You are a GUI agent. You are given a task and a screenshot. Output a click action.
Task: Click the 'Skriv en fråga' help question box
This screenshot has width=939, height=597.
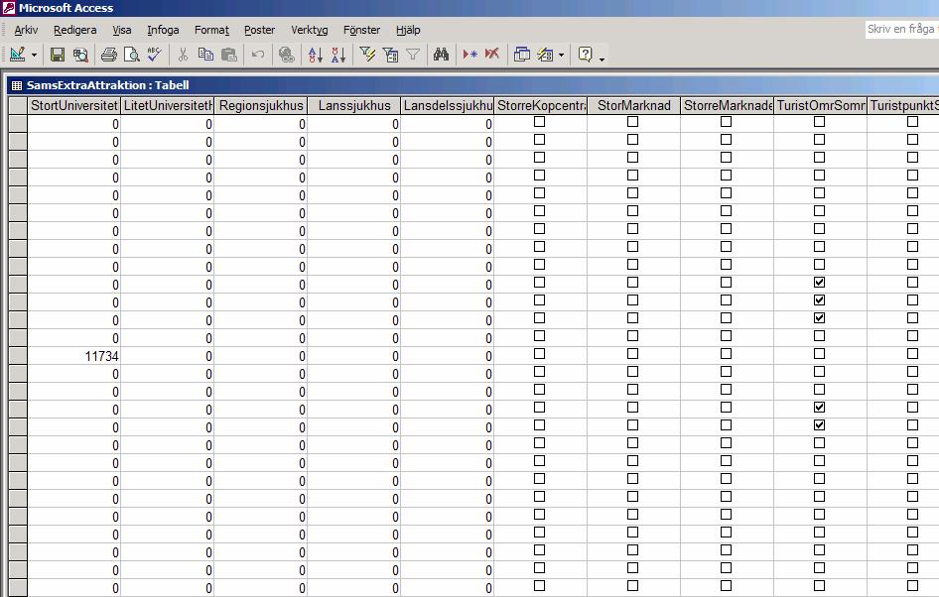[902, 30]
